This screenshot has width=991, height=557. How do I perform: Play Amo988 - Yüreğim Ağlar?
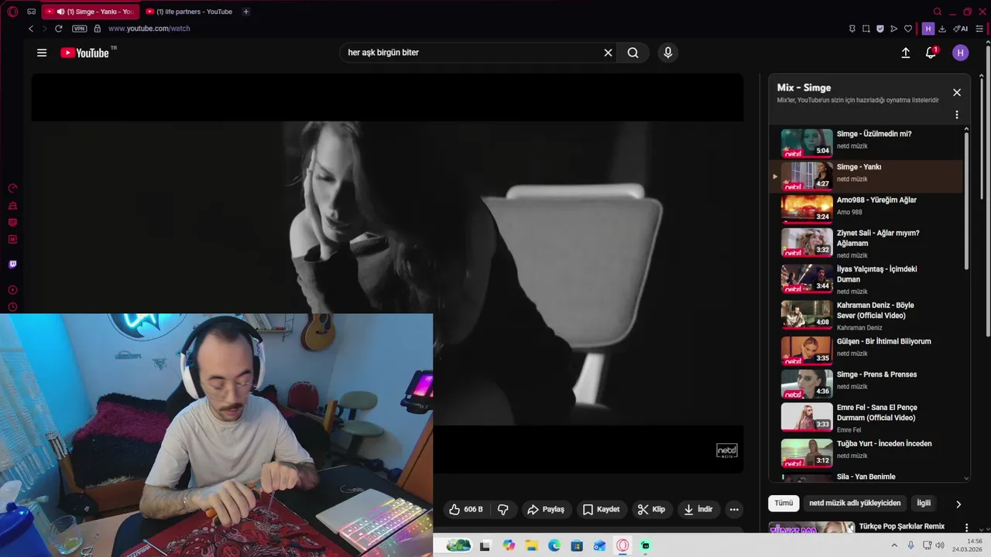click(x=867, y=209)
